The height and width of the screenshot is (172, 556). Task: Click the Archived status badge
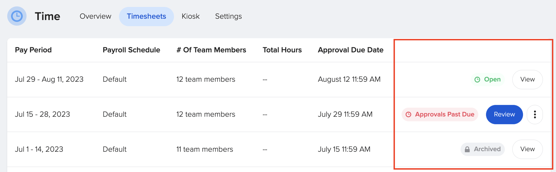[x=482, y=149]
